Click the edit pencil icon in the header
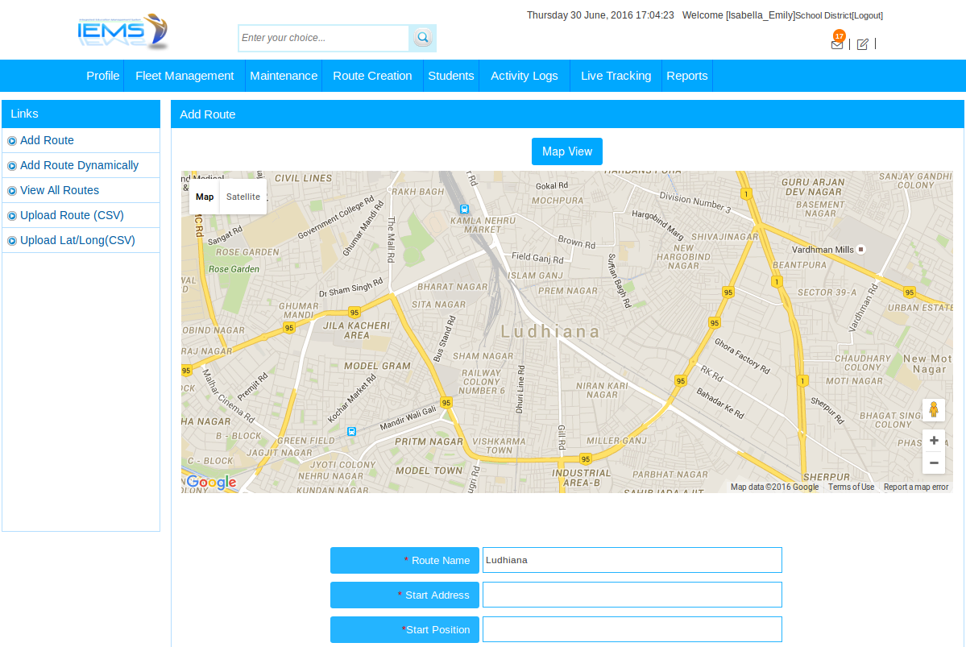966x647 pixels. click(863, 44)
